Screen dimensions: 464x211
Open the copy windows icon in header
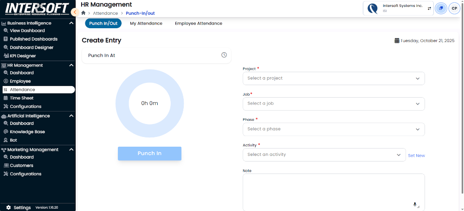pyautogui.click(x=441, y=8)
